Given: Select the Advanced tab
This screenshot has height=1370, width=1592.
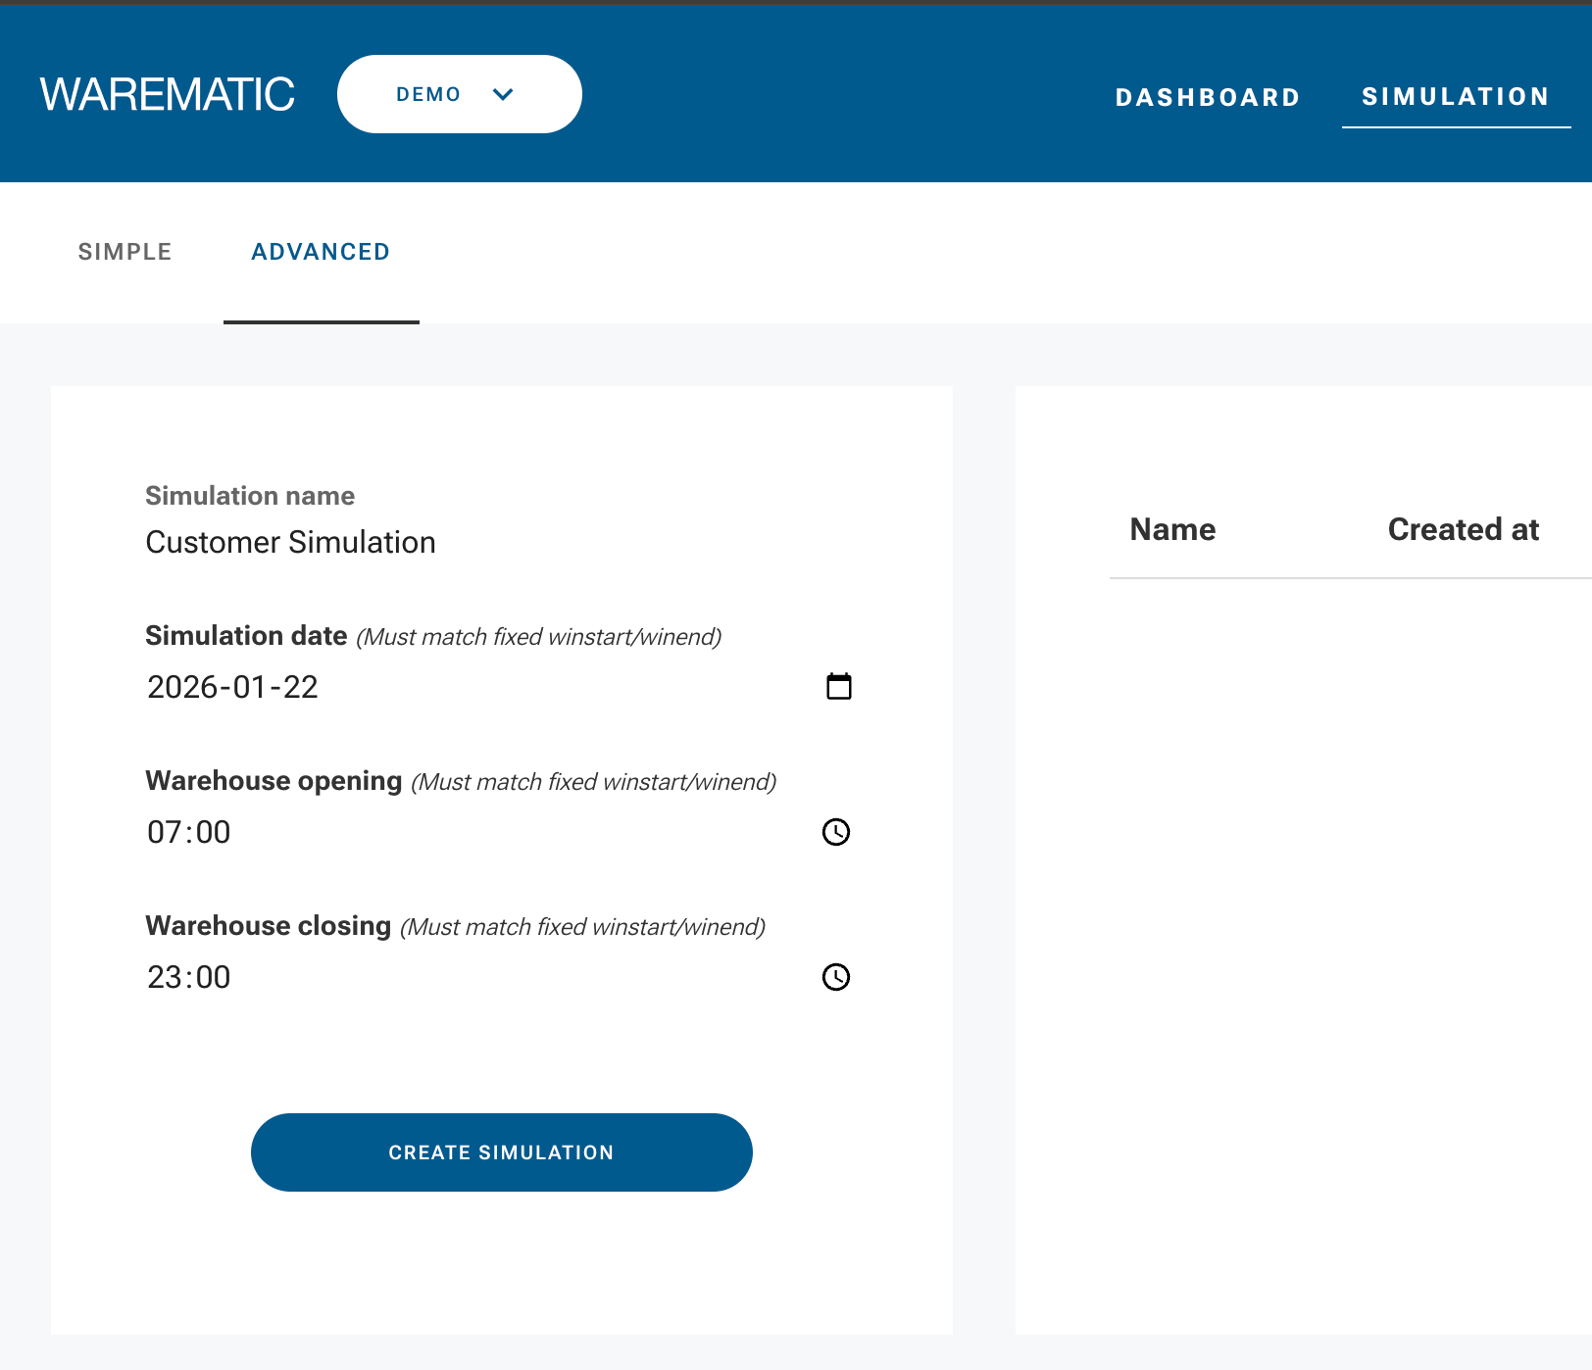Looking at the screenshot, I should point(321,252).
